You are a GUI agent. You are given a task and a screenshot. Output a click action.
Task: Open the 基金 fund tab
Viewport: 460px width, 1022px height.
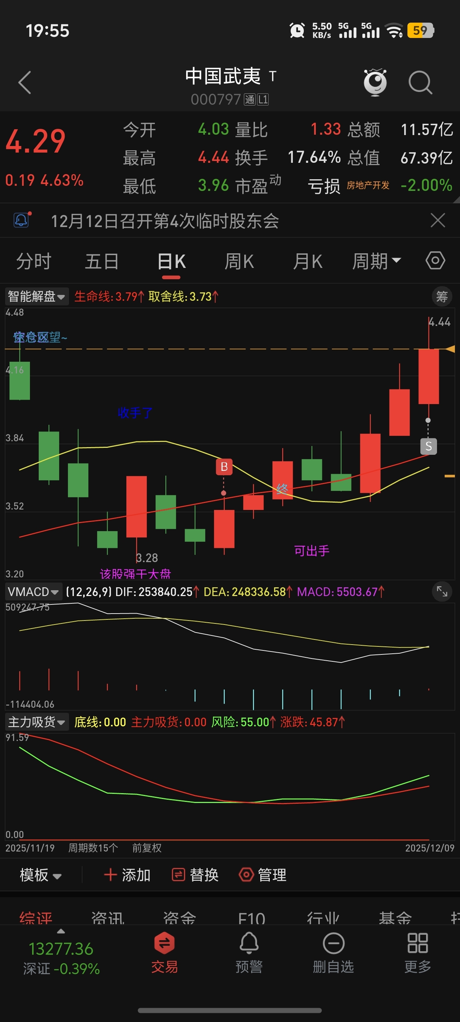(x=395, y=918)
